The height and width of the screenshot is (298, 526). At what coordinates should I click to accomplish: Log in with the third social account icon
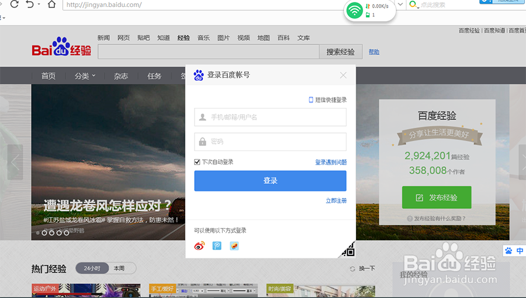[x=234, y=246]
